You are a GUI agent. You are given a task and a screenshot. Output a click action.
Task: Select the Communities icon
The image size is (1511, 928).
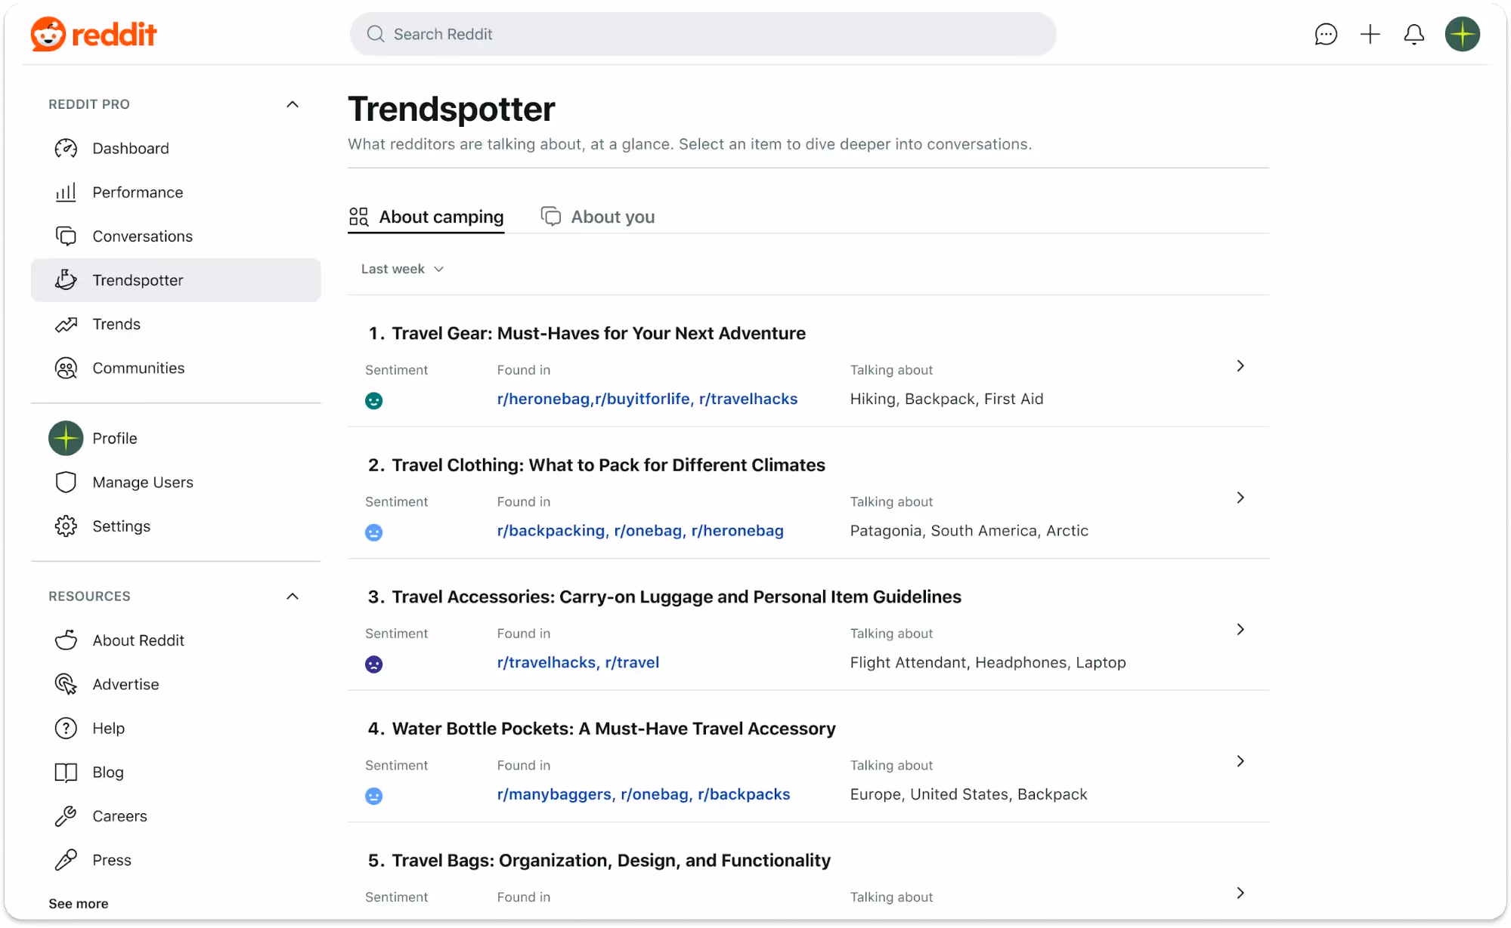click(x=66, y=368)
